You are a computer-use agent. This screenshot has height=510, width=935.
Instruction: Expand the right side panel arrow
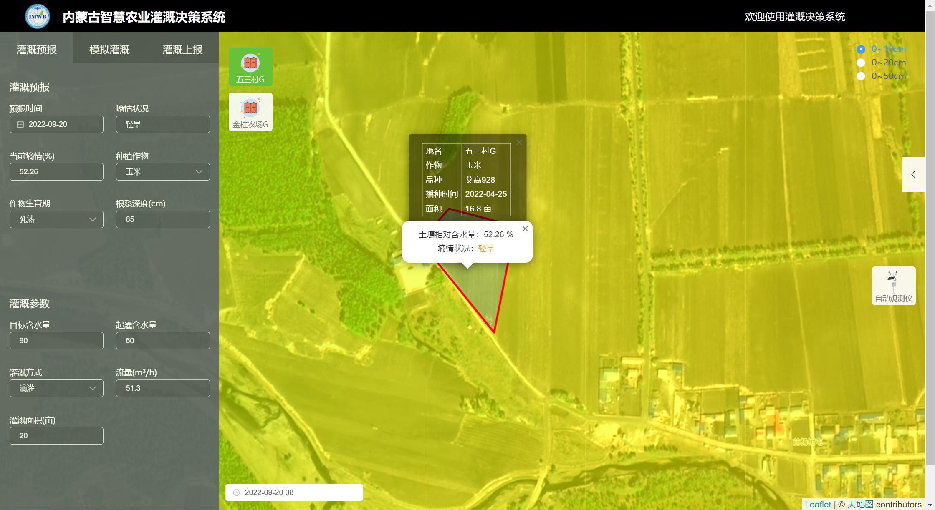(913, 174)
